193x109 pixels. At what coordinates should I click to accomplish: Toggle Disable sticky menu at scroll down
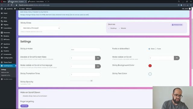[21, 96]
